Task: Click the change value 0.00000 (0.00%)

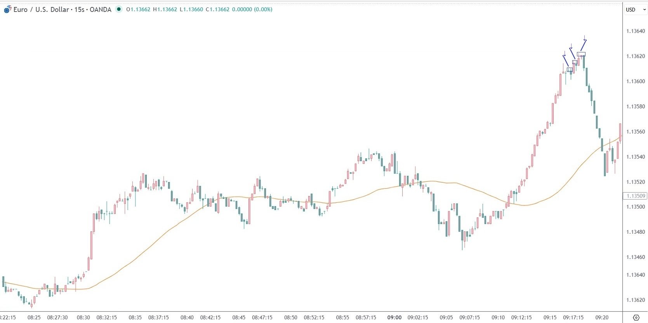Action: coord(252,9)
